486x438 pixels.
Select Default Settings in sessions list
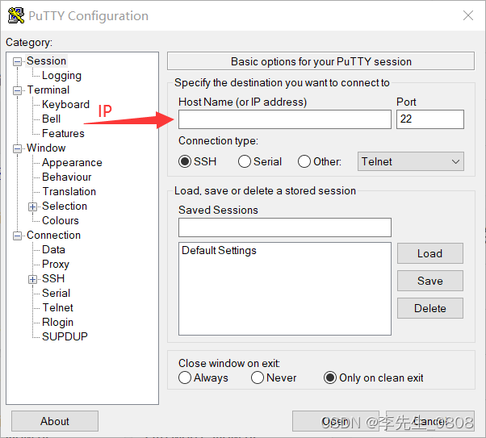tap(219, 251)
